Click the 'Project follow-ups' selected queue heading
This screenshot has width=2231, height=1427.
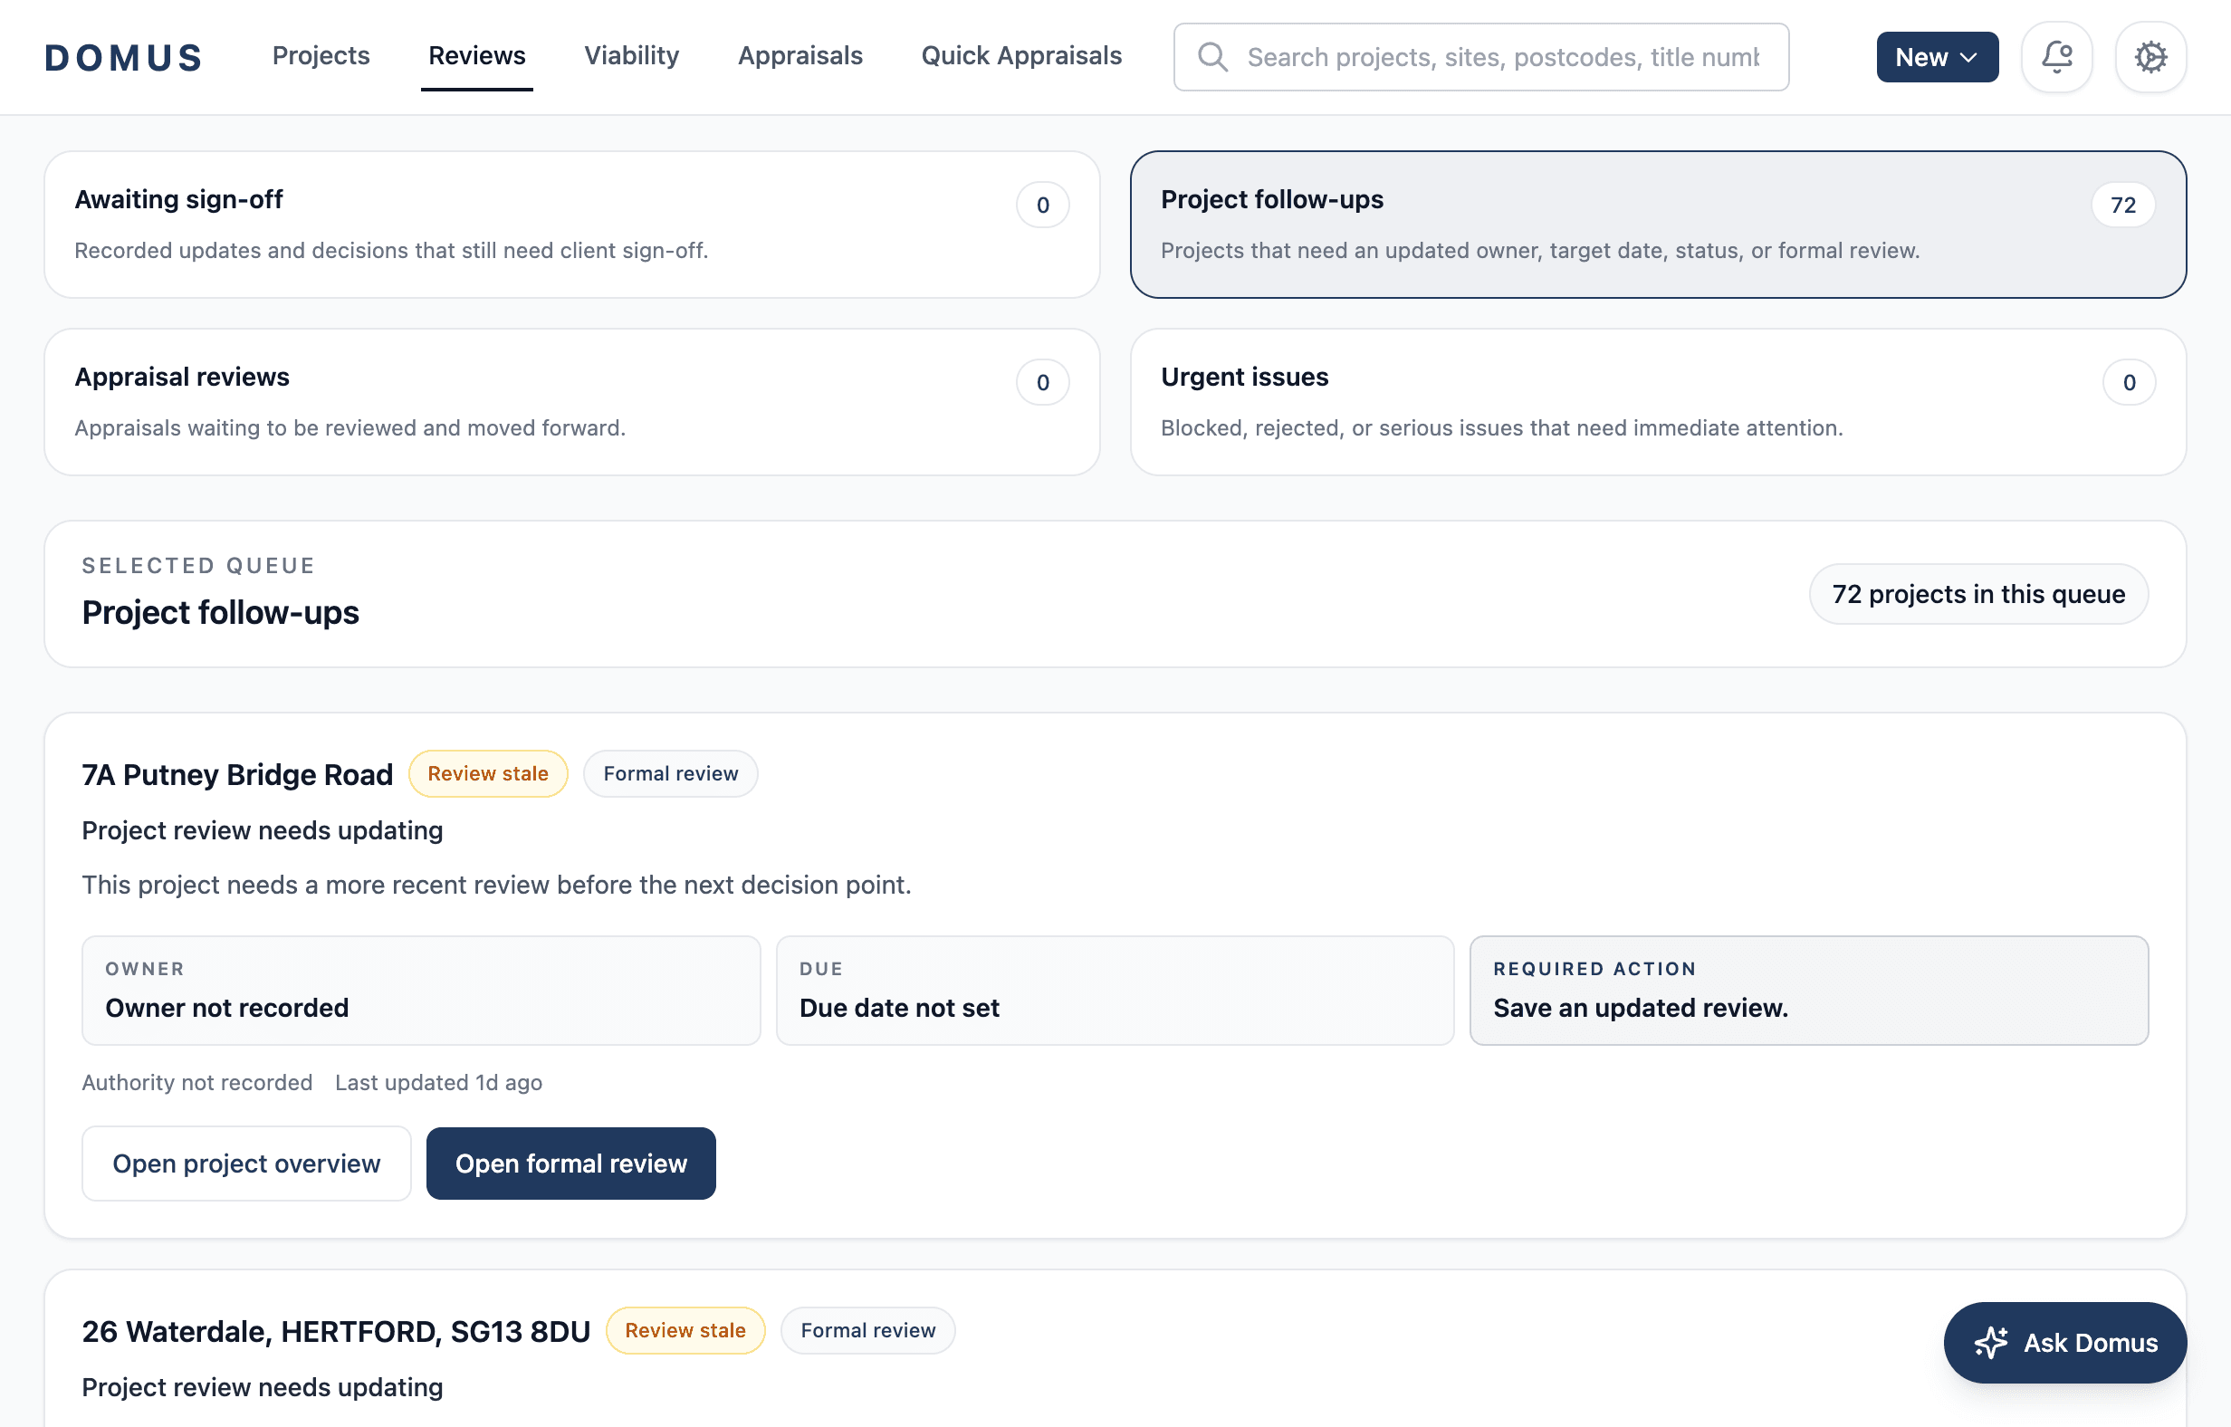221,612
